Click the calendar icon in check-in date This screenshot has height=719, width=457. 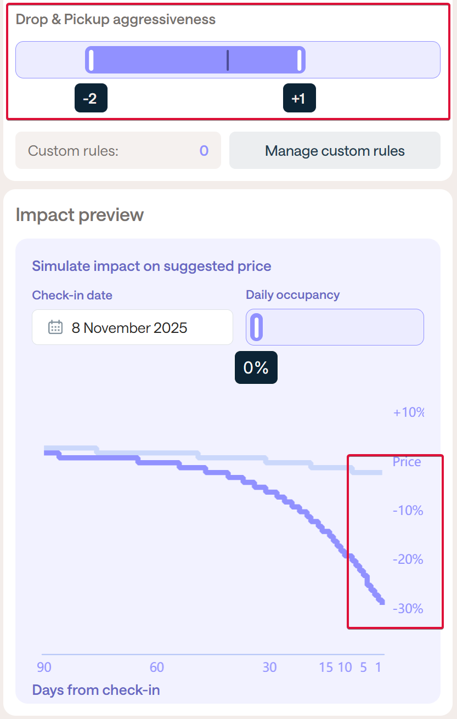click(55, 327)
